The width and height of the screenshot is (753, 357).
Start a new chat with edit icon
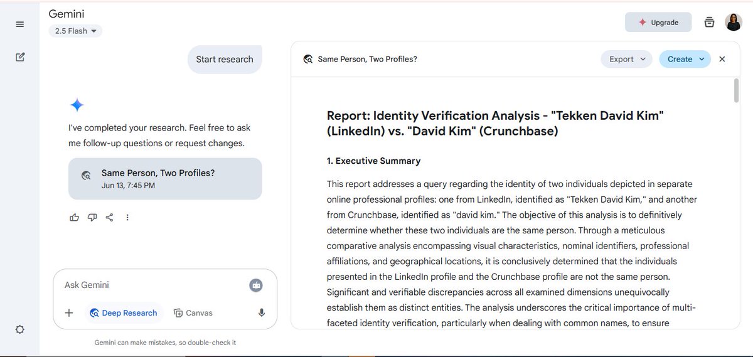19,57
